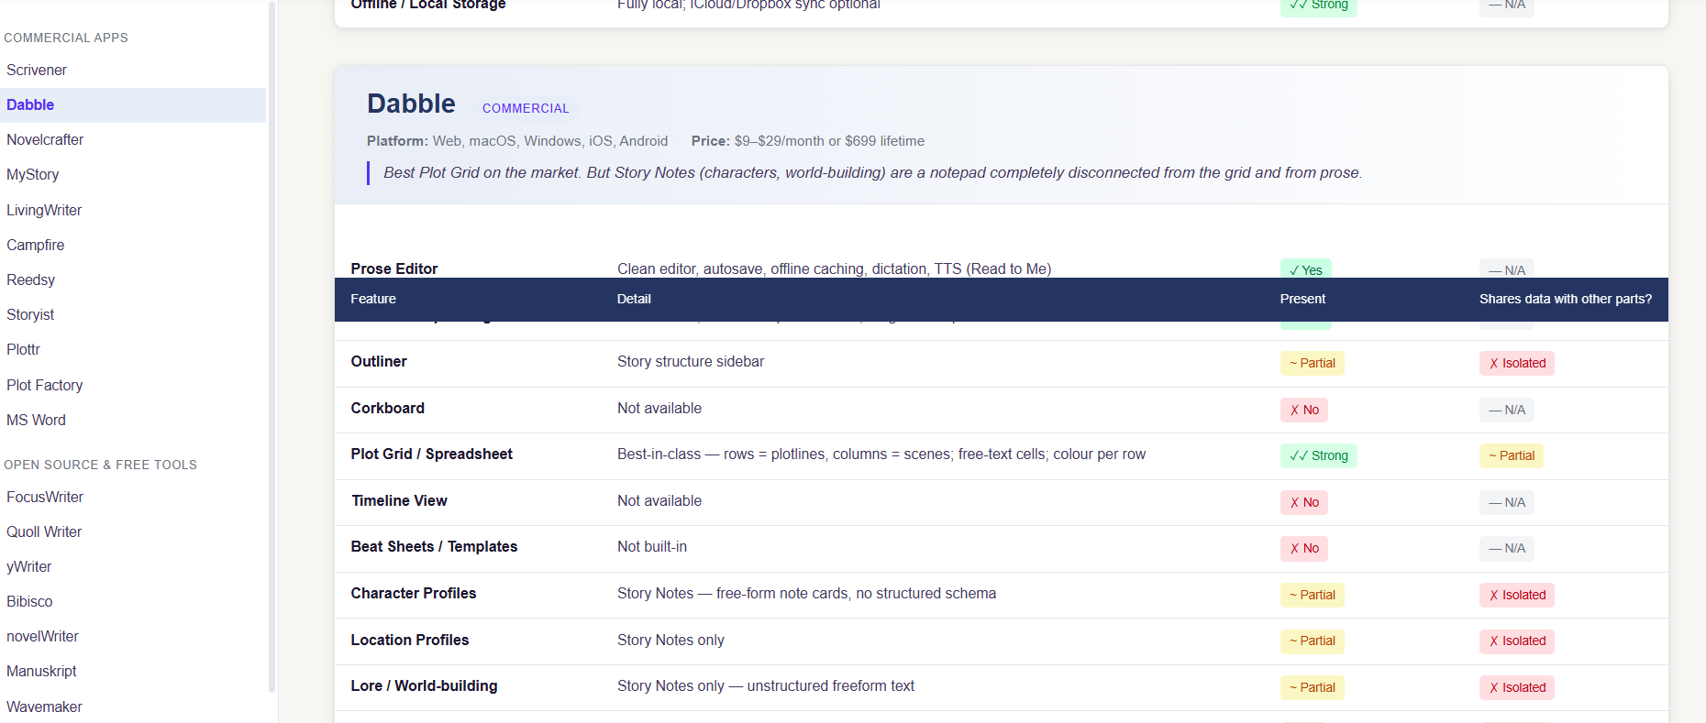
Task: Navigate to MS Word in the sidebar
Action: point(37,421)
